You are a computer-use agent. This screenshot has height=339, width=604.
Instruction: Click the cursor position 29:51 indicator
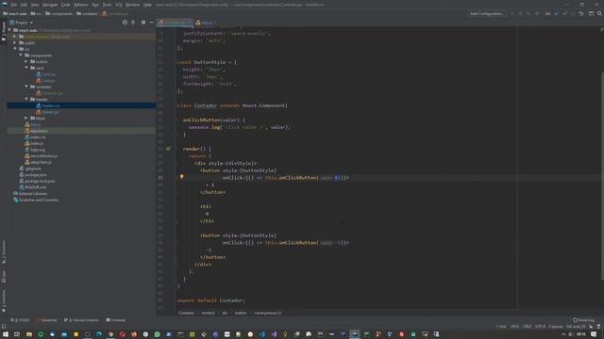[514, 327]
